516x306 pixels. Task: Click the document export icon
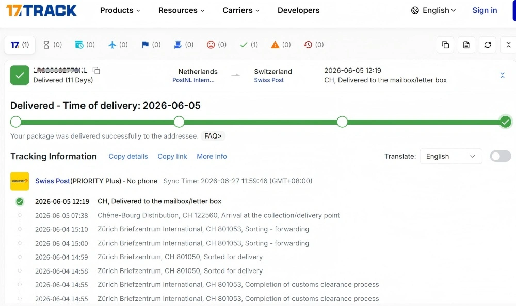(x=466, y=45)
